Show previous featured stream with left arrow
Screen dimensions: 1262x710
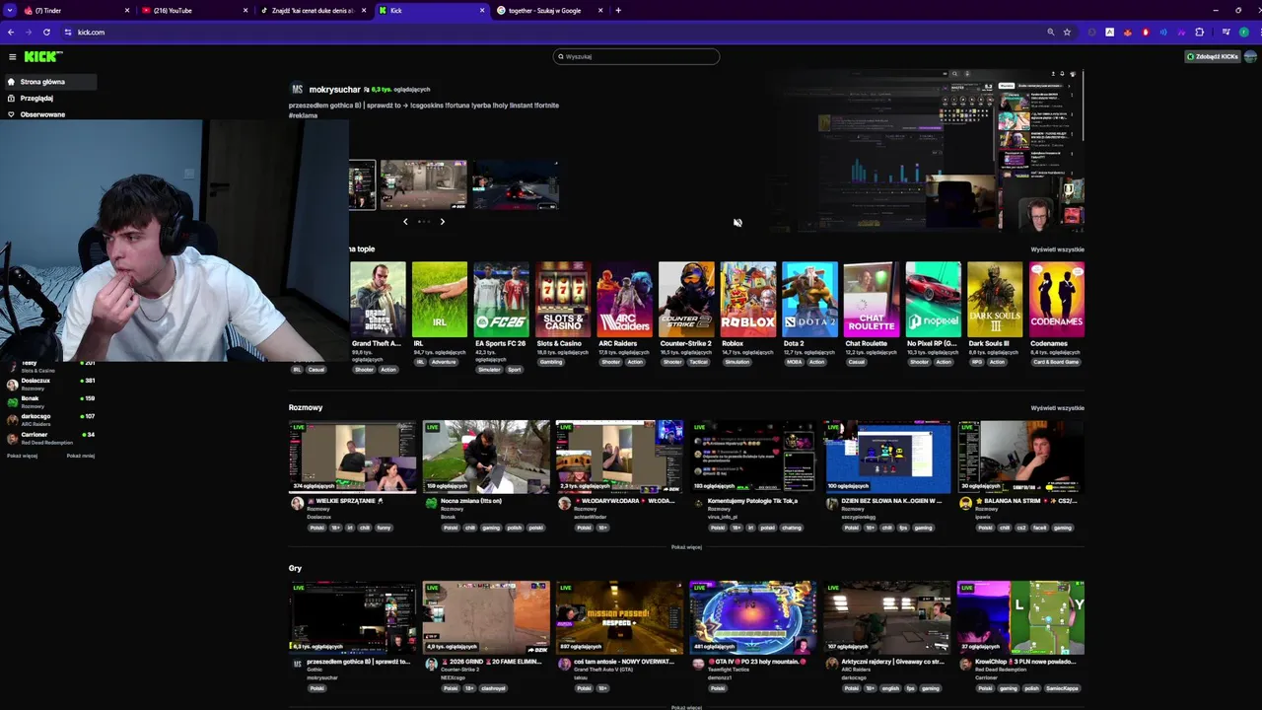click(x=405, y=222)
